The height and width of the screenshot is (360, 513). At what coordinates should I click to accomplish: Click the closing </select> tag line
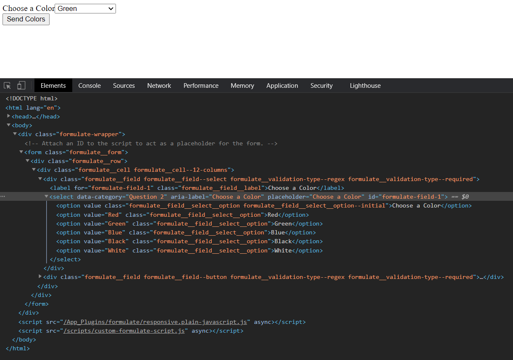65,259
